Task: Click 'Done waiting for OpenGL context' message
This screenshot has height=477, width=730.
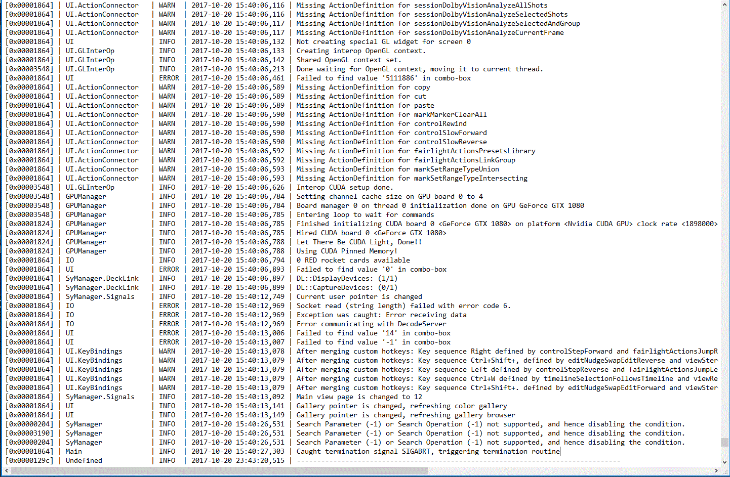Action: (x=420, y=69)
